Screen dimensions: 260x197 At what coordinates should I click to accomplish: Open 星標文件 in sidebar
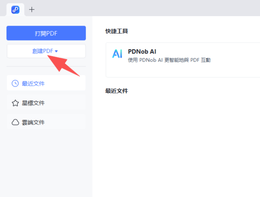pyautogui.click(x=46, y=102)
